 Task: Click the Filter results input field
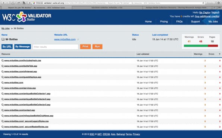(x=55, y=47)
